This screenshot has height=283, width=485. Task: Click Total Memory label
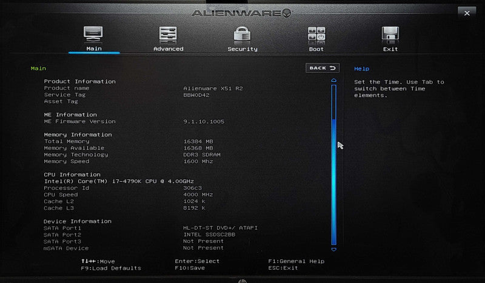click(x=67, y=141)
